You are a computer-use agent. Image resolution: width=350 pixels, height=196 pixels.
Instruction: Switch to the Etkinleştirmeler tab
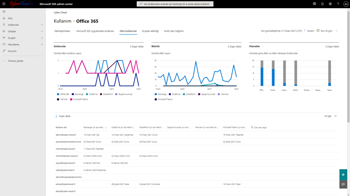click(x=62, y=31)
